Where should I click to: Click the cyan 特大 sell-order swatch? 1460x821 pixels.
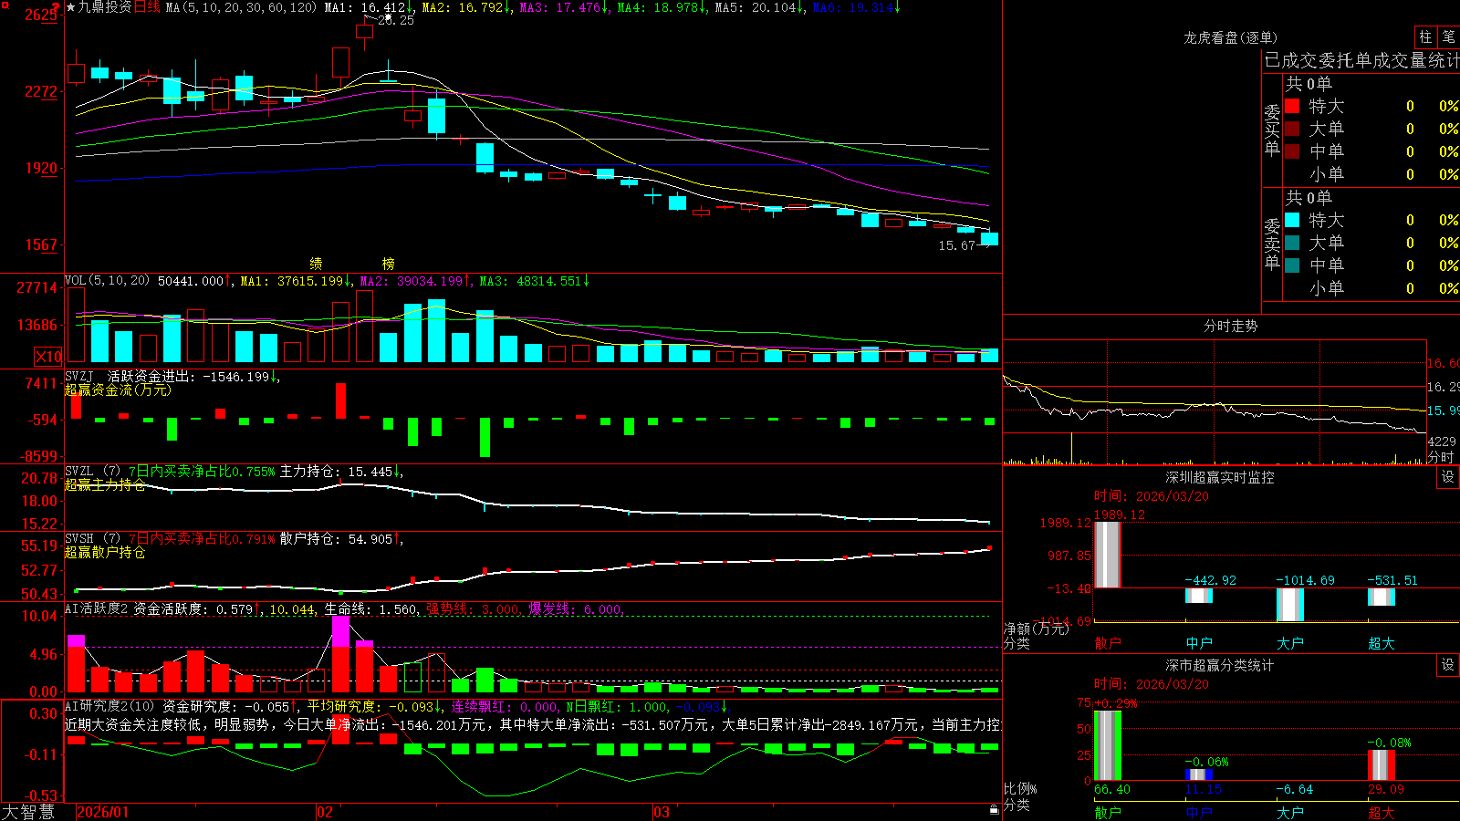point(1292,220)
